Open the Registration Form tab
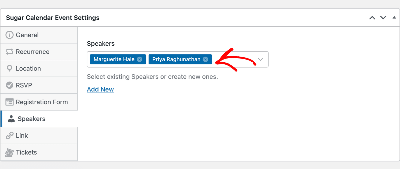400x169 pixels. coord(39,102)
